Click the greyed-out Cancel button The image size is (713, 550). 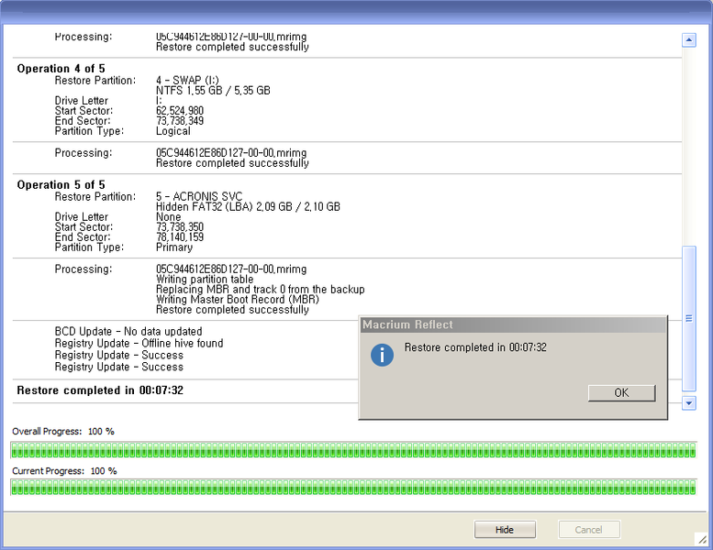coord(589,529)
